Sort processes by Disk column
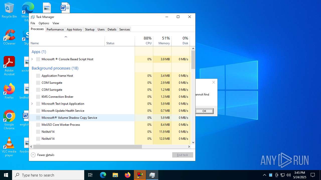The height and width of the screenshot is (180, 321). pyautogui.click(x=181, y=41)
